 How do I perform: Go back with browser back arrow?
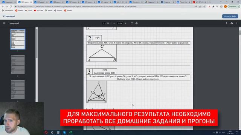point(3,7)
